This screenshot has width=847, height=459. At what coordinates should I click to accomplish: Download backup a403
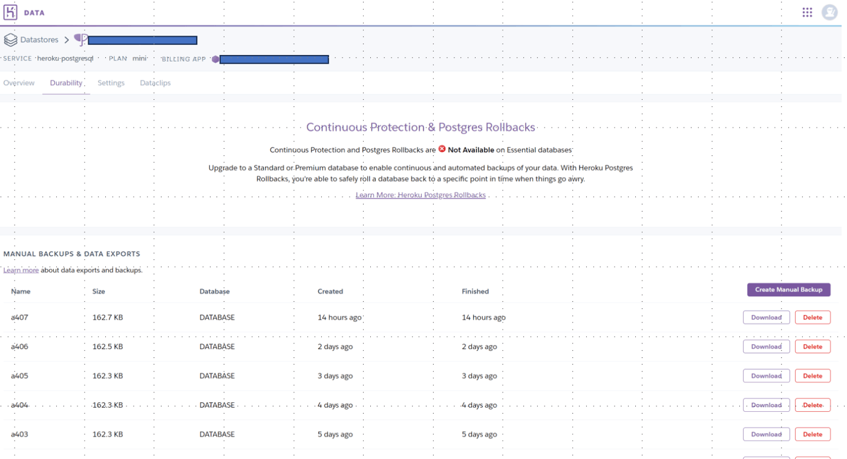click(x=766, y=434)
